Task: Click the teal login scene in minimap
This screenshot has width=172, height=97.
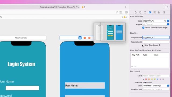Action: (x=110, y=32)
